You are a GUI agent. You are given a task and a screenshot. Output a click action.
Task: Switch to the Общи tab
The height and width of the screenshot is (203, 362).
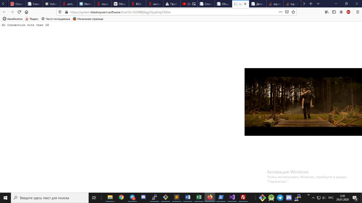coord(224,4)
